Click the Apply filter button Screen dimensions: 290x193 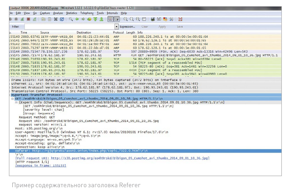(162, 27)
